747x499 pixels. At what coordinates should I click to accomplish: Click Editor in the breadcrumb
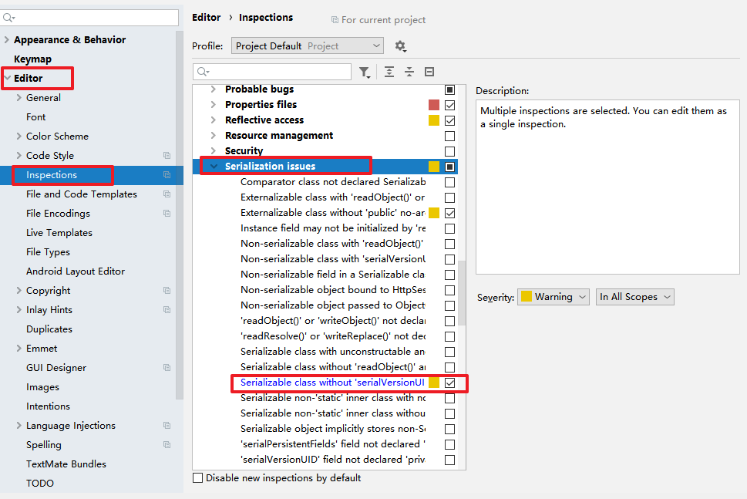(x=207, y=18)
